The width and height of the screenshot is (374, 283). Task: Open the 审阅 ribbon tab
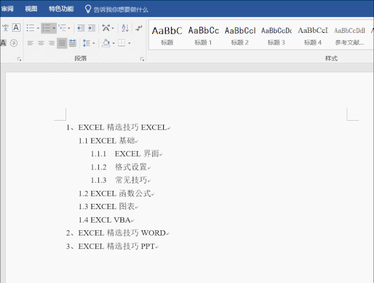(7, 9)
